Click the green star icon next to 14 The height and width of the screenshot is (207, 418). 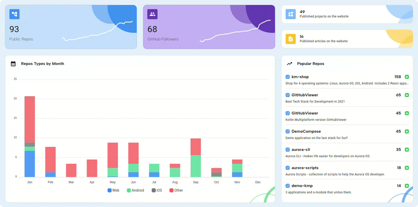click(407, 186)
